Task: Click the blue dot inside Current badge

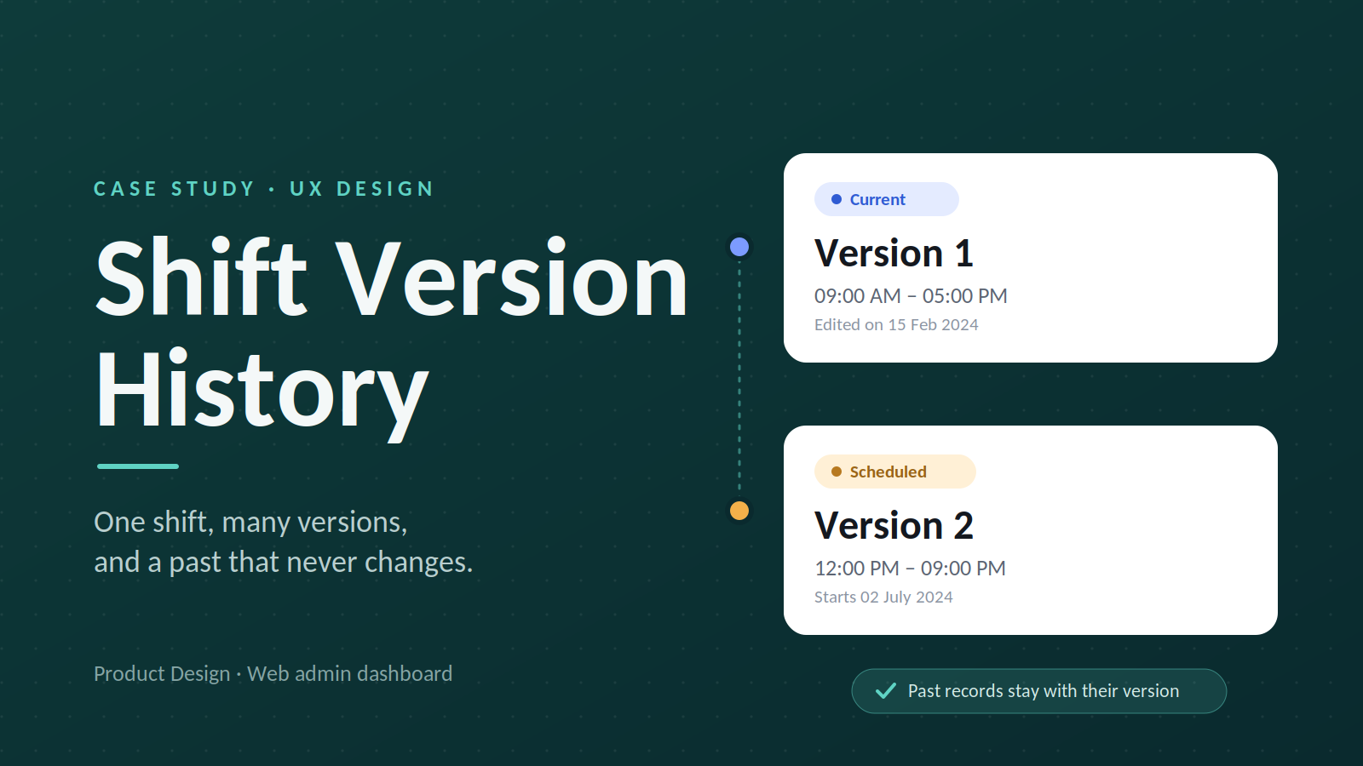Action: (x=837, y=199)
